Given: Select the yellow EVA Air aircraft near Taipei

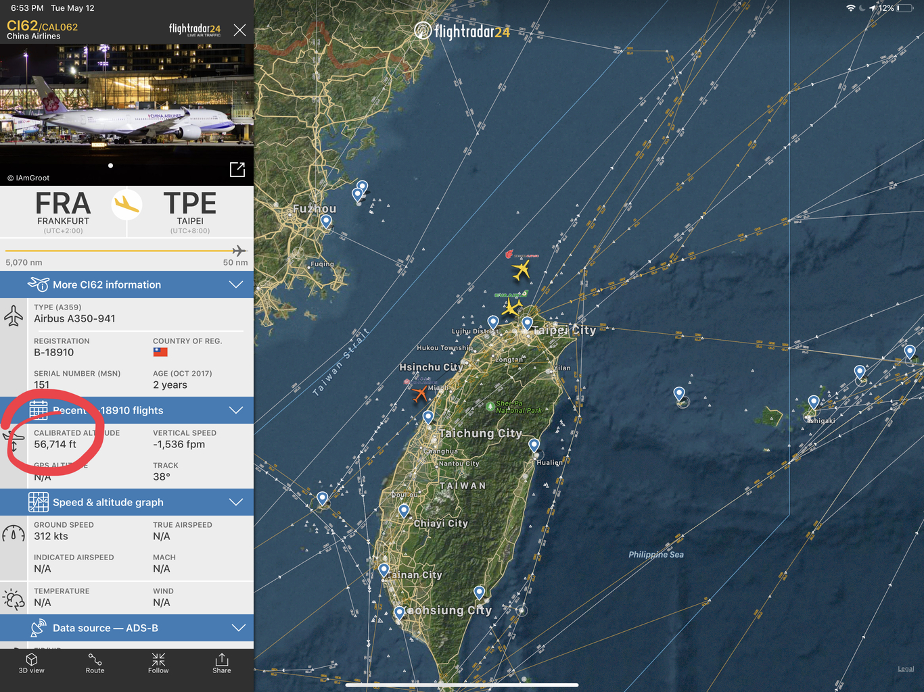Looking at the screenshot, I should coord(511,307).
